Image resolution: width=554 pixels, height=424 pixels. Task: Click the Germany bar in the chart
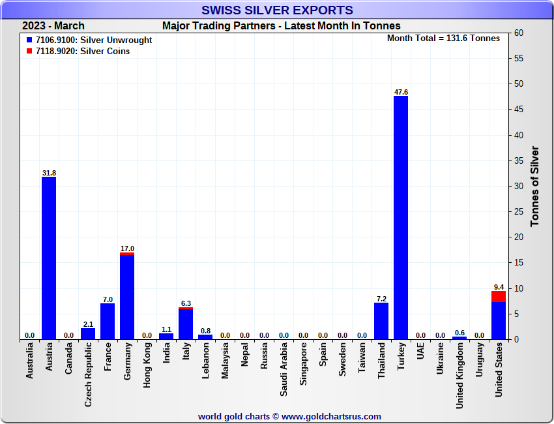click(x=127, y=297)
